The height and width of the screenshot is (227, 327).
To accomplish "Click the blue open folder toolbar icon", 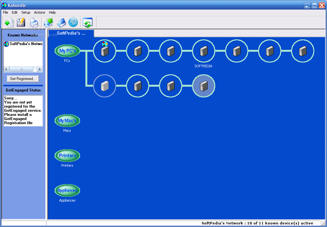I will click(61, 23).
